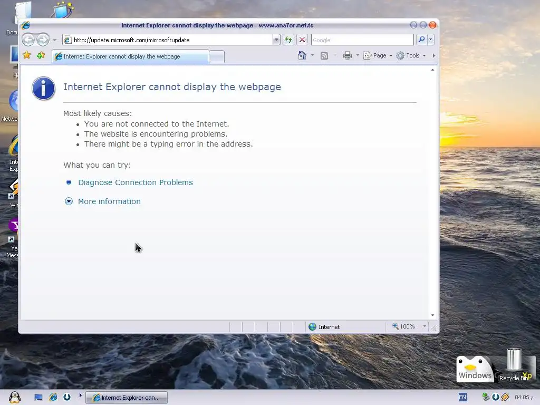Click the search magnifier button

pos(421,40)
